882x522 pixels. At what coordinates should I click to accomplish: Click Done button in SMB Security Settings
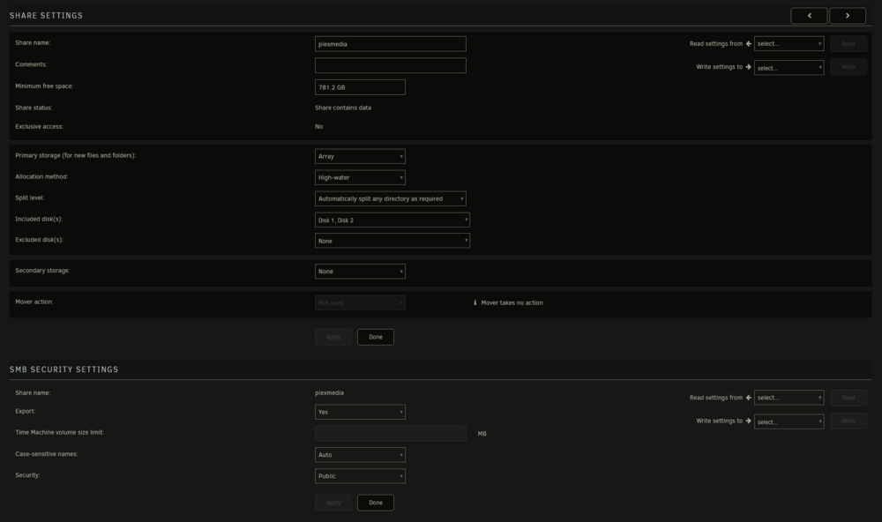click(376, 503)
